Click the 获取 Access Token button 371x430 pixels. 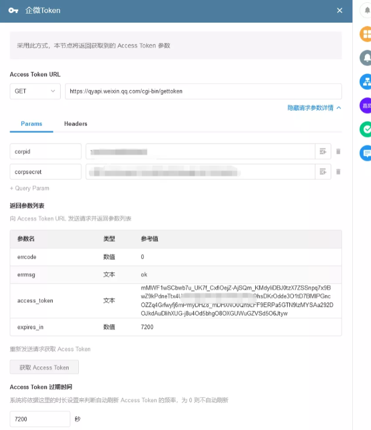coord(44,368)
